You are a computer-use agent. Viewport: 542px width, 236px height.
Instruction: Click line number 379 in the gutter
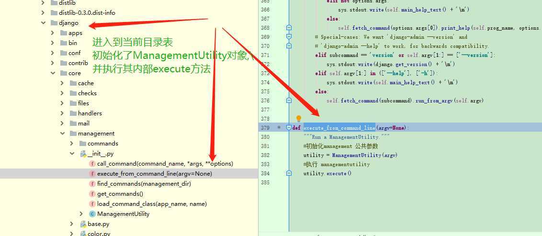click(x=265, y=127)
